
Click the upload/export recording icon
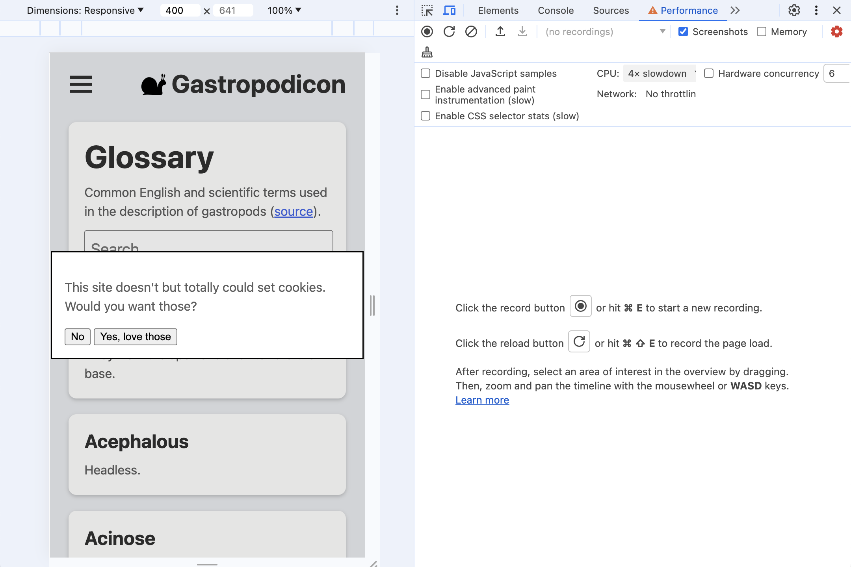click(x=501, y=31)
